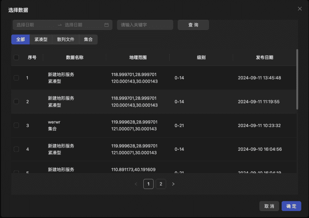Switch to the 紧凑型 tab

[41, 40]
